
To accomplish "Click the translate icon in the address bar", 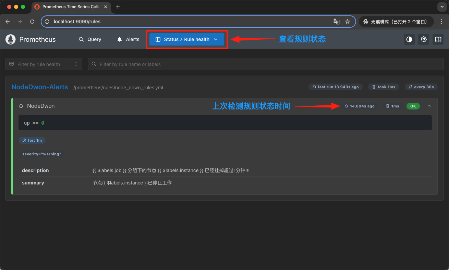I will [336, 21].
